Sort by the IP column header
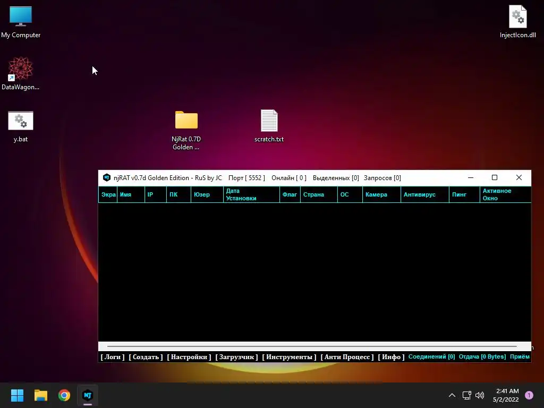This screenshot has height=408, width=544. click(156, 194)
